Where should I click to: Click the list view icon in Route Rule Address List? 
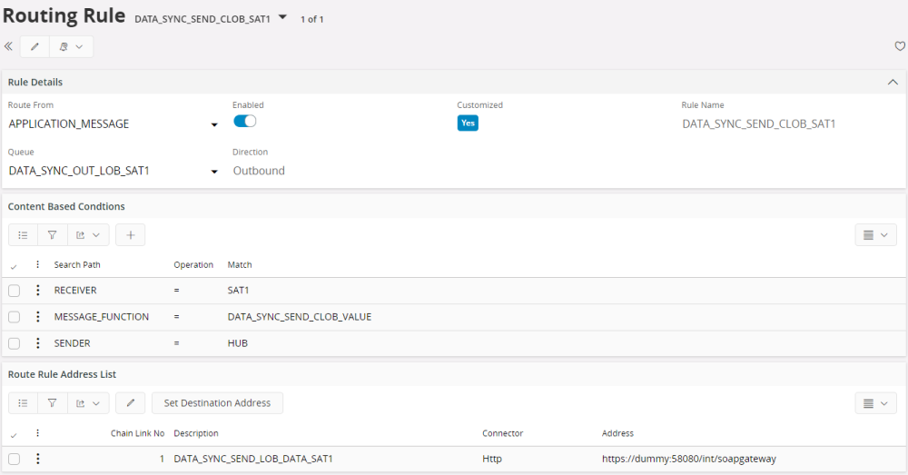tap(24, 402)
